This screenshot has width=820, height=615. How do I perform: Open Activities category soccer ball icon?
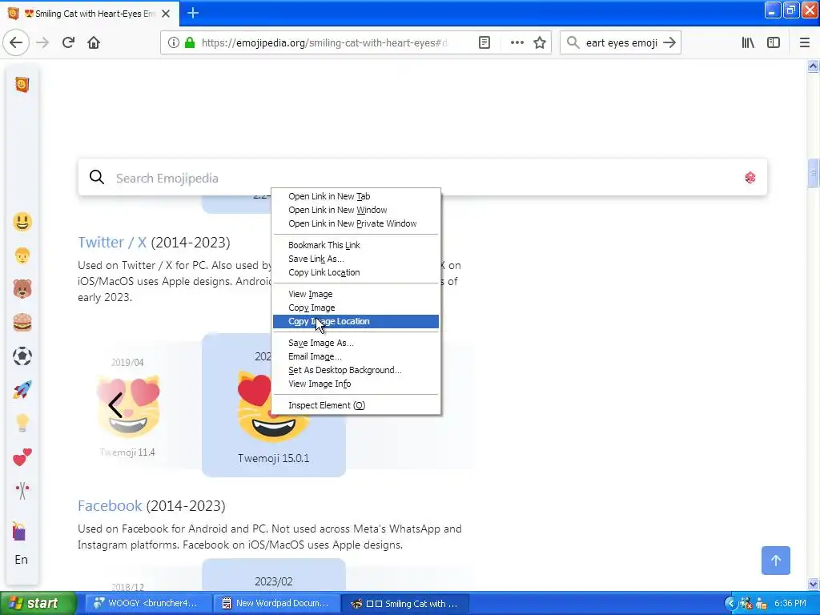(x=22, y=356)
